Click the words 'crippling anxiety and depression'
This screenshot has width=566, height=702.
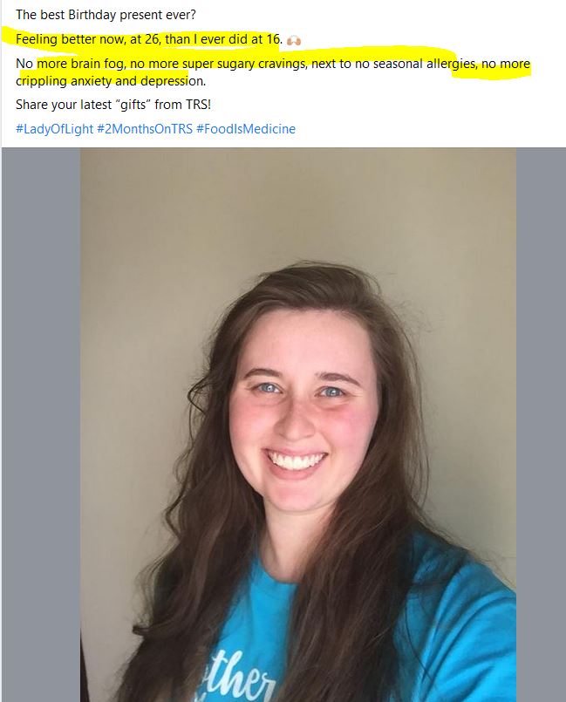point(110,81)
